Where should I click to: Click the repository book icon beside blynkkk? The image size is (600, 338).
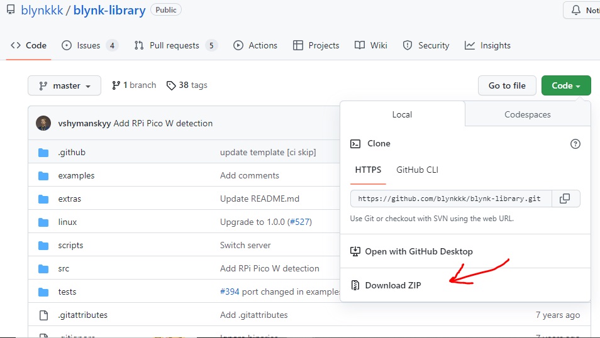point(11,9)
